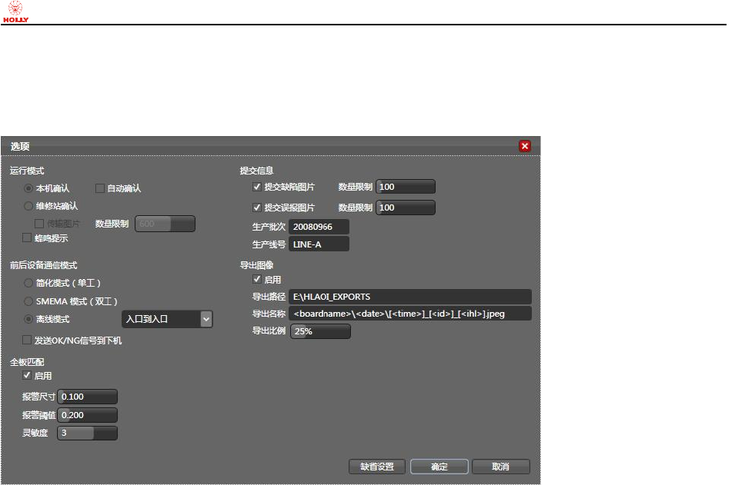Click the 导出比例 25% slider
735x485 pixels.
pos(321,331)
